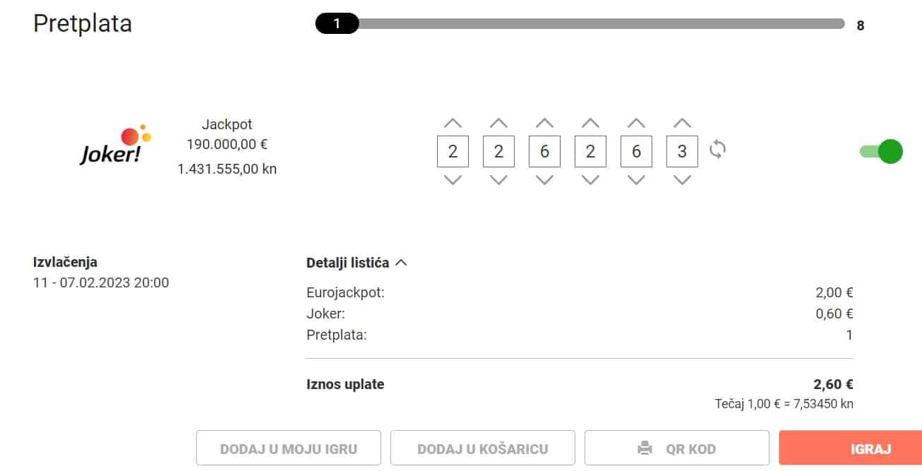Disable the Joker game toggle

pos(882,151)
